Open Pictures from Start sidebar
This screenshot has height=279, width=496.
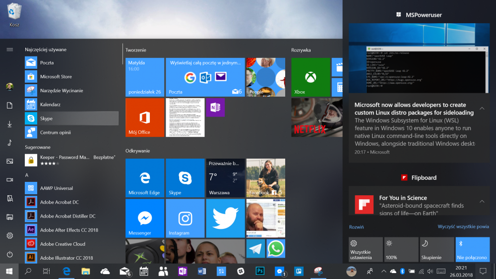coord(10,161)
